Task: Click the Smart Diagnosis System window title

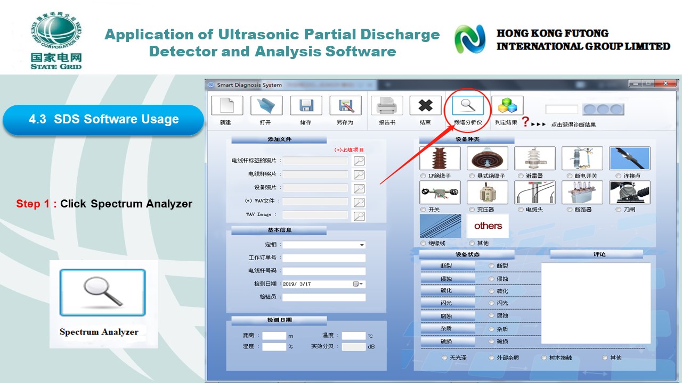Action: click(249, 85)
